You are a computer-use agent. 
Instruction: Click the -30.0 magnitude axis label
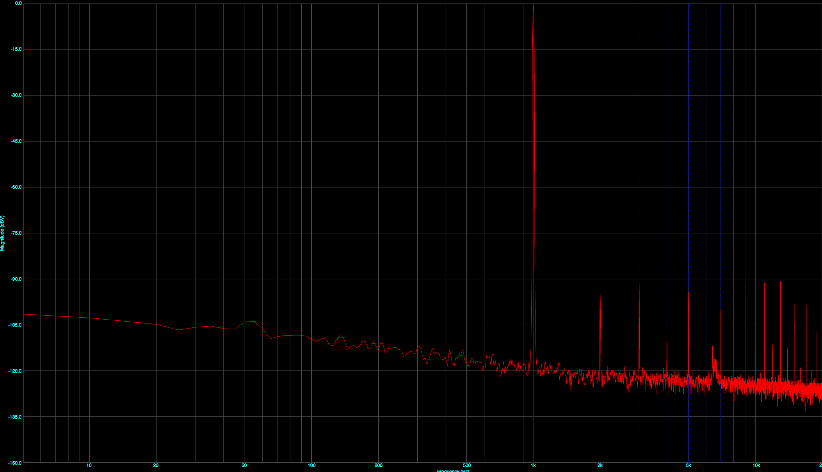16,95
